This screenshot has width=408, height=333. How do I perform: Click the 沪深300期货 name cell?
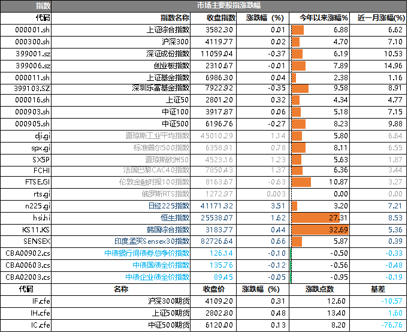pos(121,301)
